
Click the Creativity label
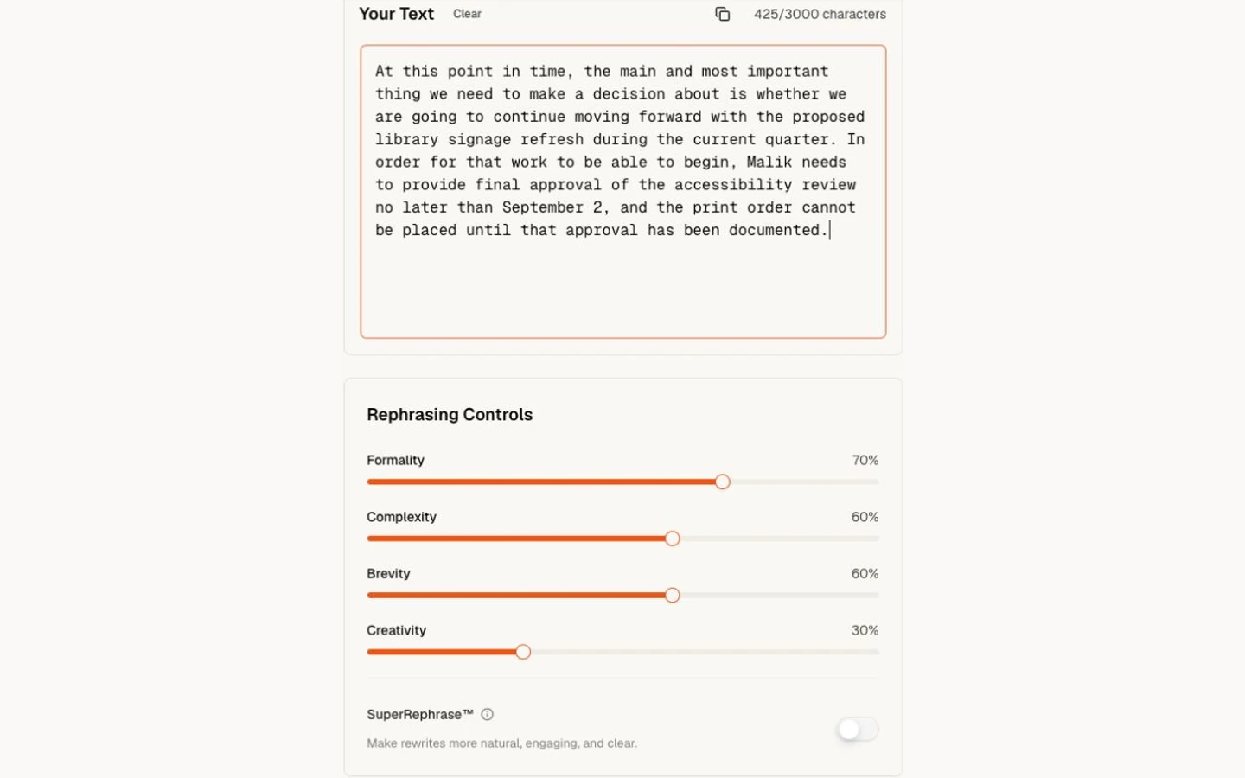396,630
